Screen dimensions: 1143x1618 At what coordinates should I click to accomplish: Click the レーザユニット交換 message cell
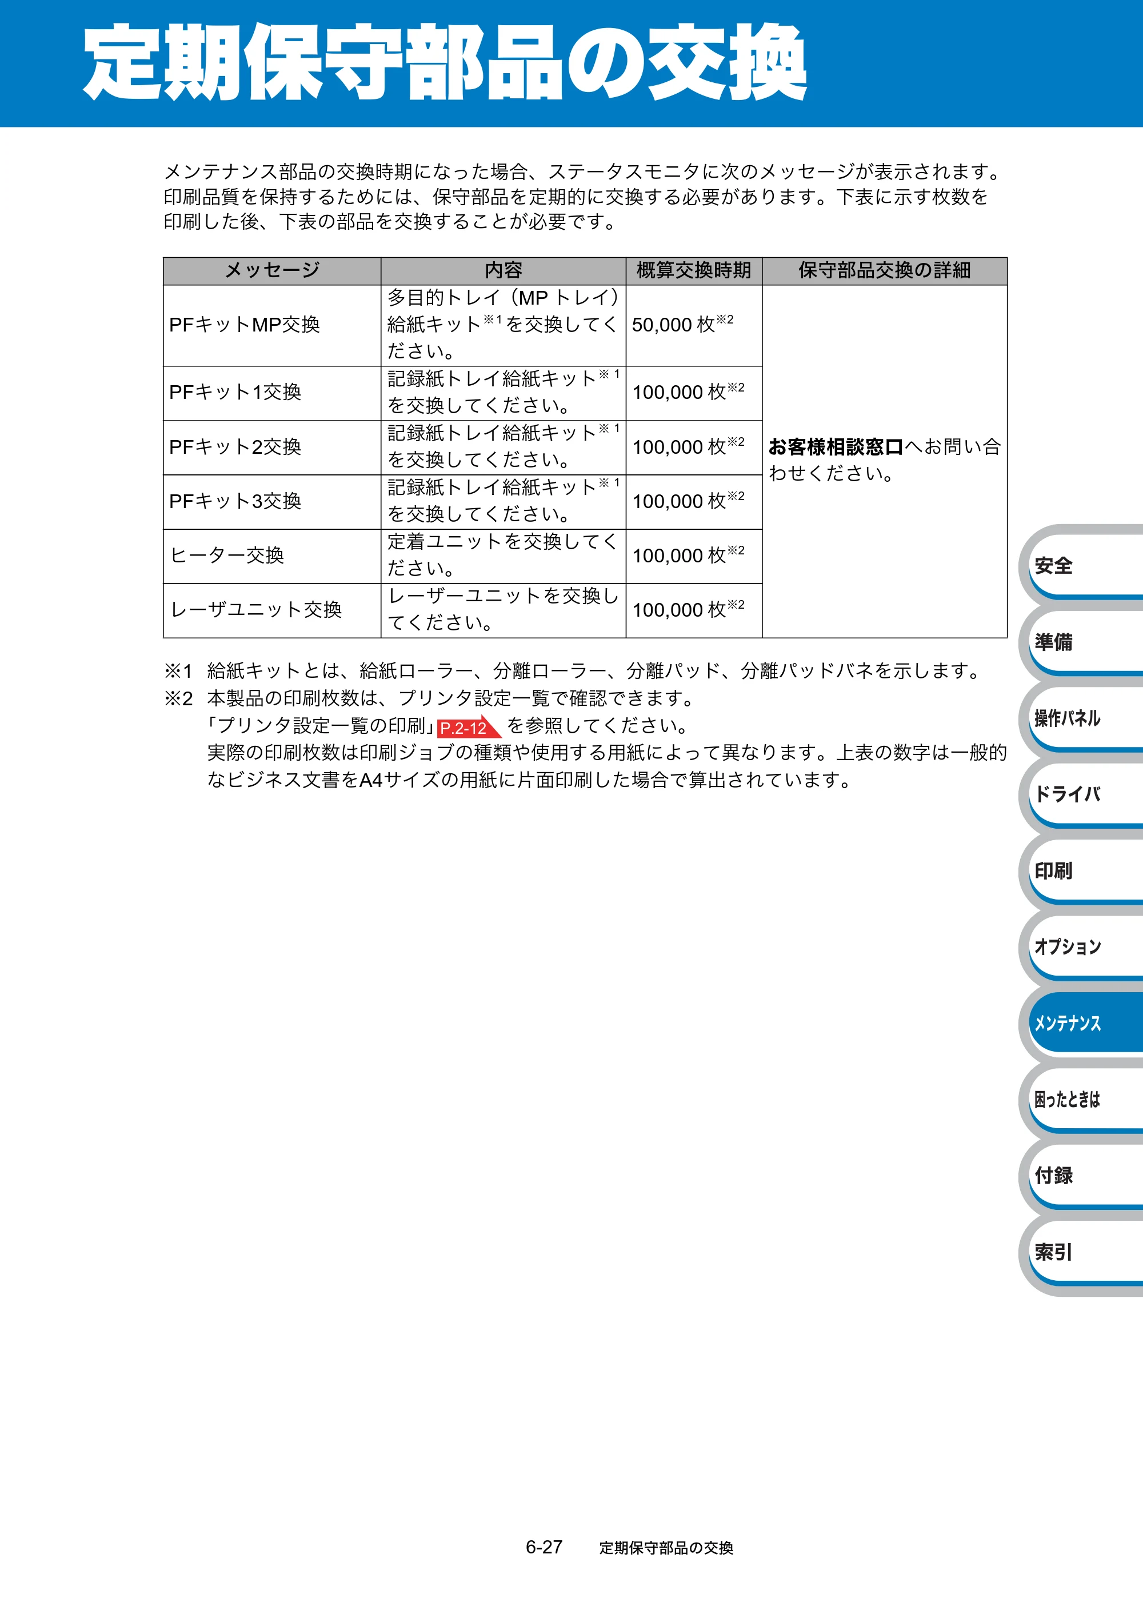tap(272, 610)
